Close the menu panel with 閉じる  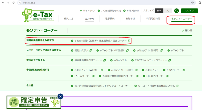[x=187, y=31]
